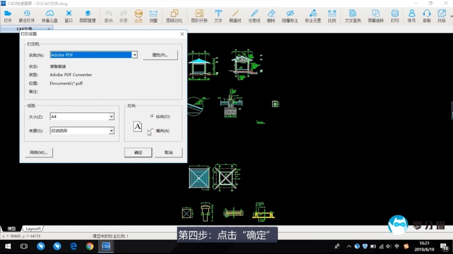Click the 打开 (Open) file icon

pos(8,15)
